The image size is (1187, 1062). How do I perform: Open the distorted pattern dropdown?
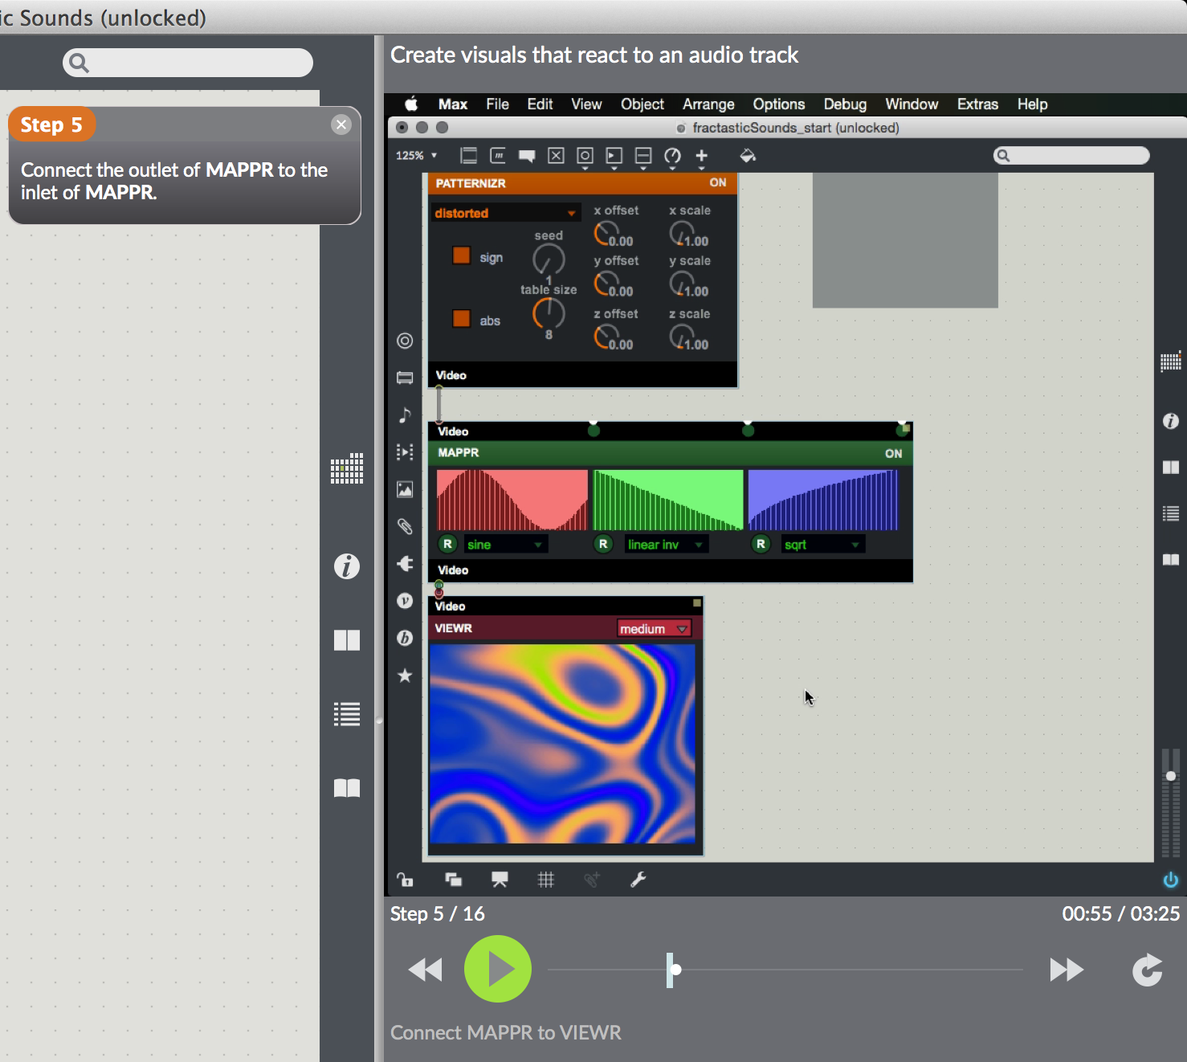(504, 213)
